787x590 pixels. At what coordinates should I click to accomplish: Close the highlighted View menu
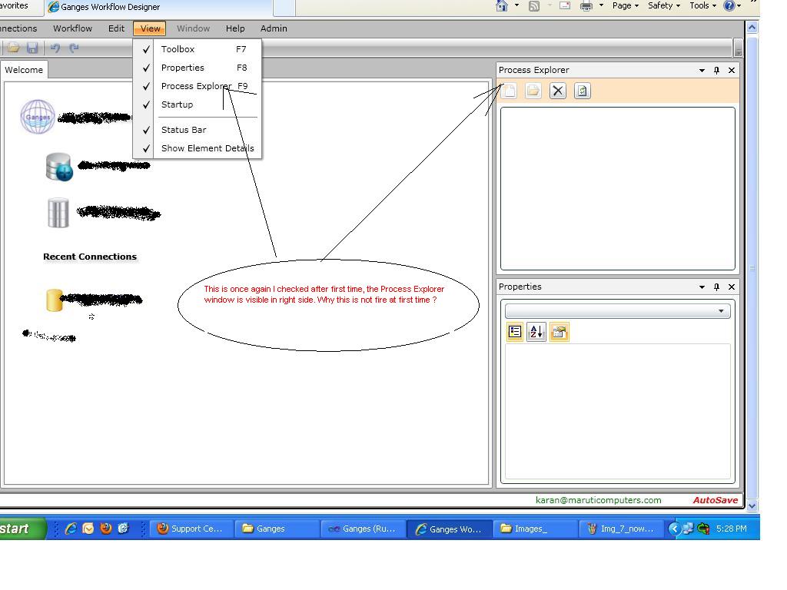(150, 28)
